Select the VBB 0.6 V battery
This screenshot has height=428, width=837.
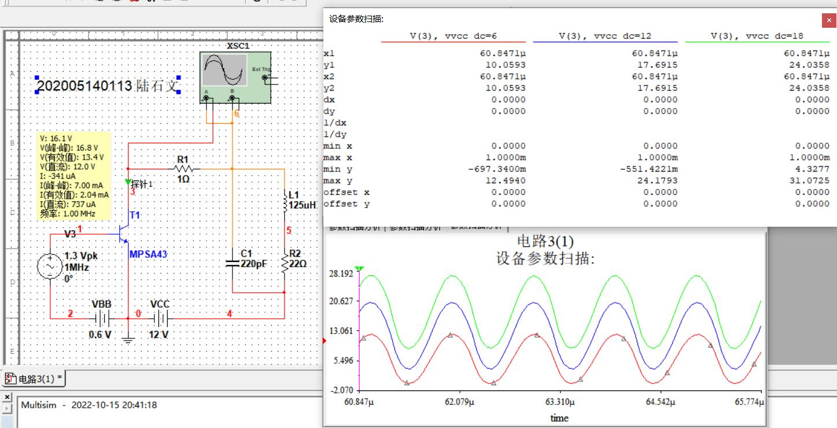pyautogui.click(x=102, y=318)
